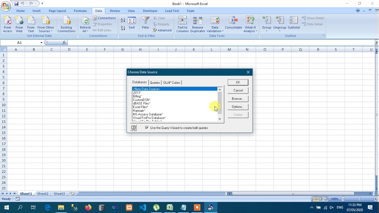379x213 pixels.
Task: Open Data Validation
Action: click(215, 24)
